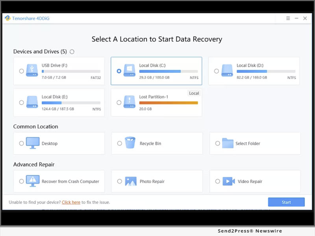Click the Photo Repair picture icon
Viewport: 315px width, 236px height.
pyautogui.click(x=131, y=181)
